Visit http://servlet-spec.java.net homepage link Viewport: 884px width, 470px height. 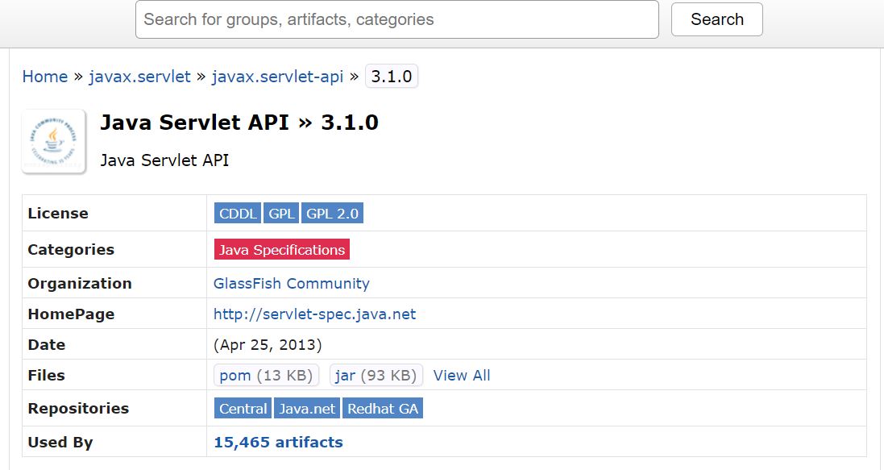(314, 314)
